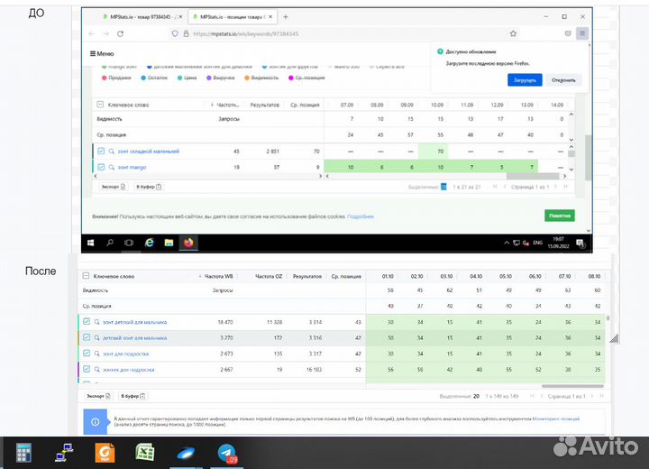Screen dimensions: 649x469
Task: Open notification center in inner tray
Action: click(580, 243)
